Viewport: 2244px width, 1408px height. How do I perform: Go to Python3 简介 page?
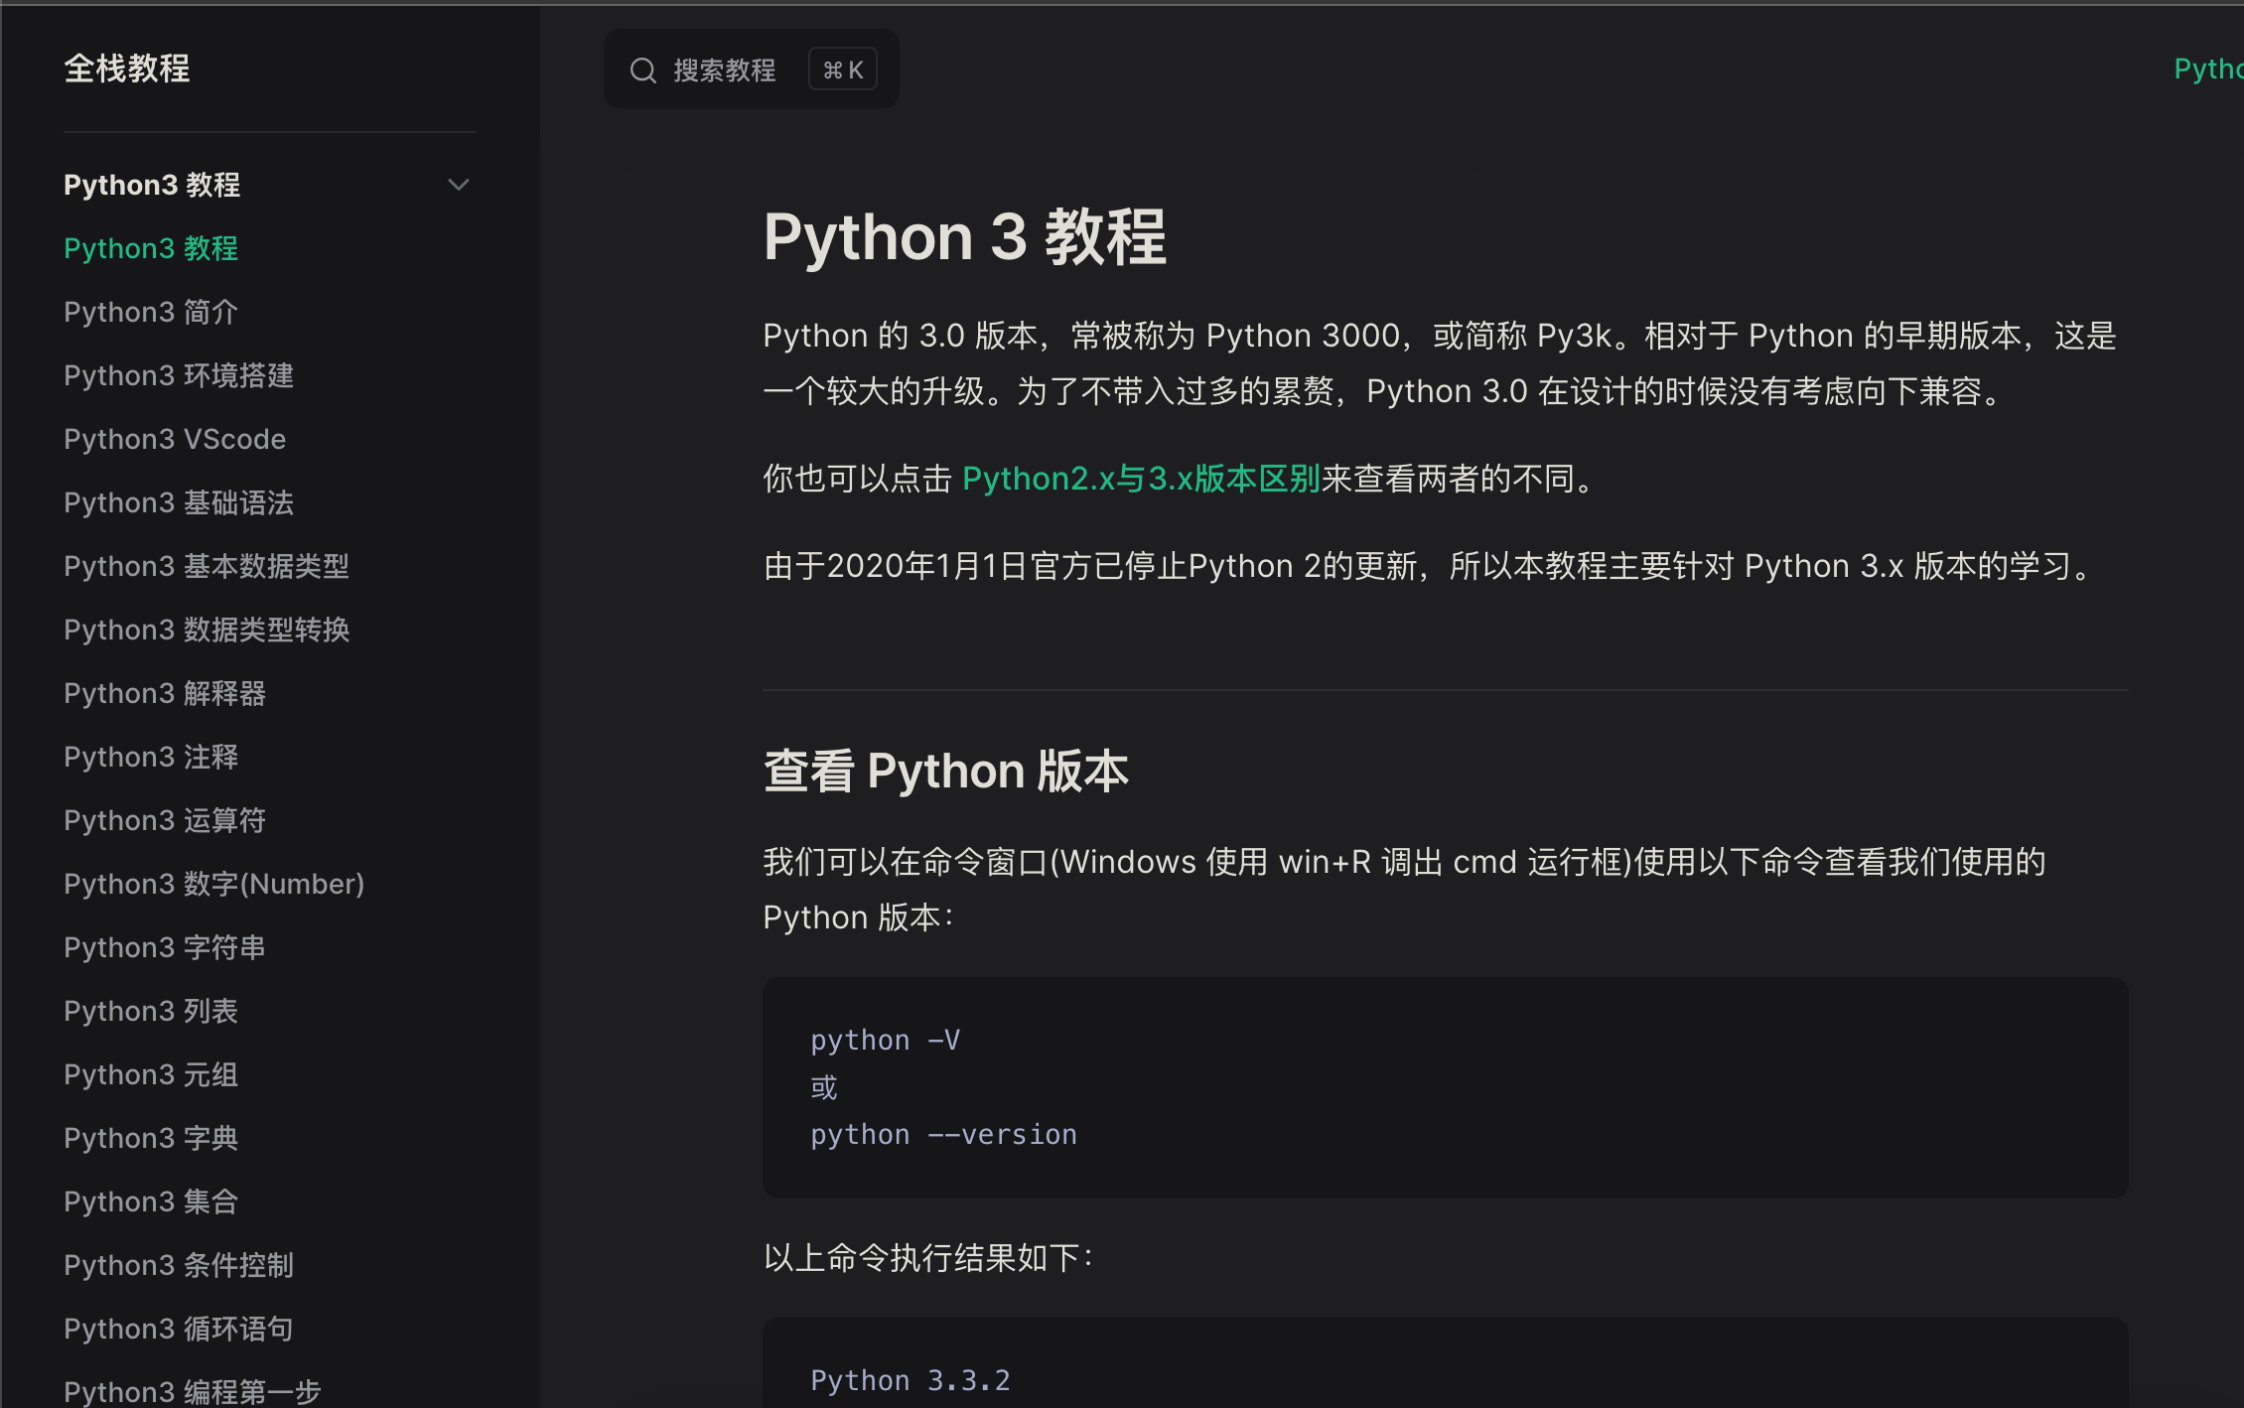point(151,312)
